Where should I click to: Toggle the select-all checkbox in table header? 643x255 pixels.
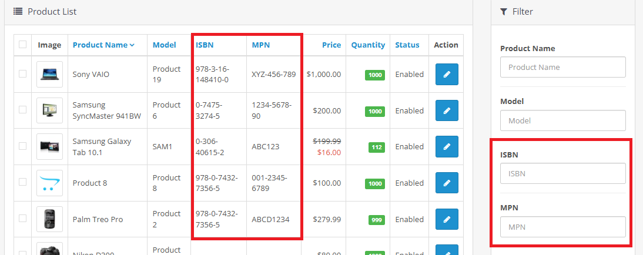23,45
